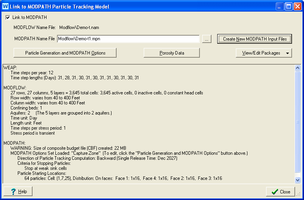Click the scroll up arrow in info panel
The height and width of the screenshot is (200, 304).
click(x=297, y=68)
